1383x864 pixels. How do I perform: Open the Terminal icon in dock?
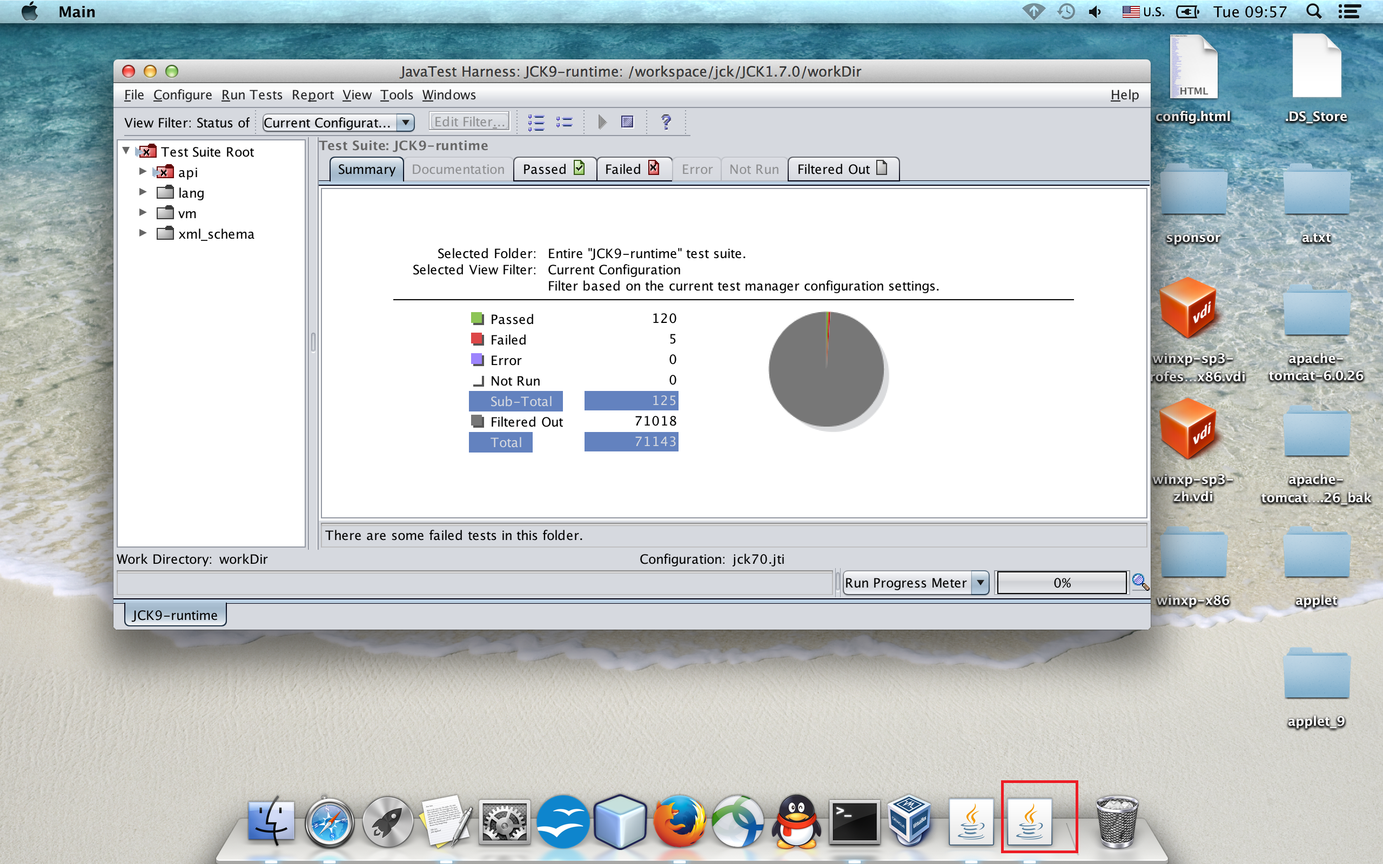[854, 823]
